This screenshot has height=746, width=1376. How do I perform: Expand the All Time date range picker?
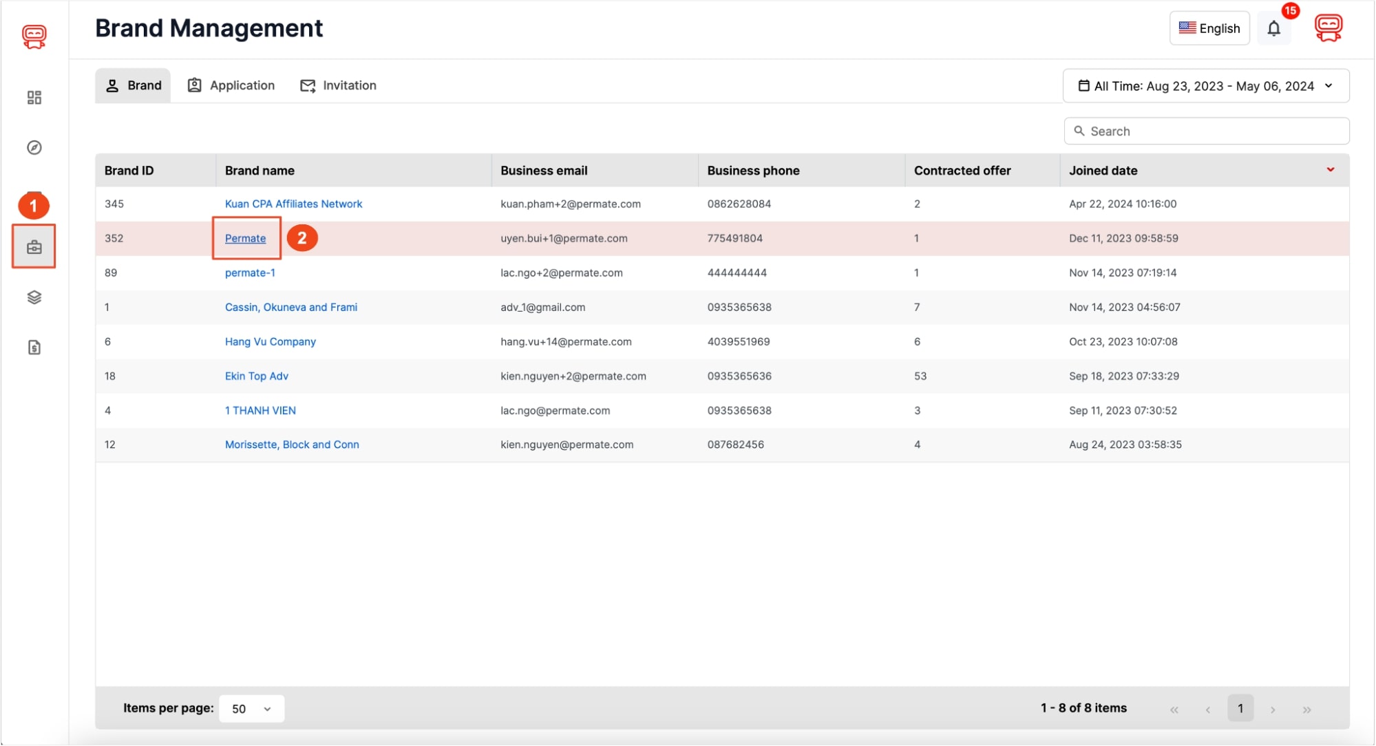(1205, 85)
